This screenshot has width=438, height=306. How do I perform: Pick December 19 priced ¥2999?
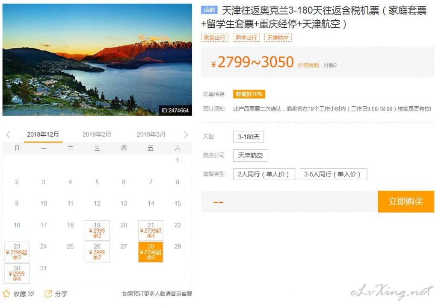coord(97,230)
